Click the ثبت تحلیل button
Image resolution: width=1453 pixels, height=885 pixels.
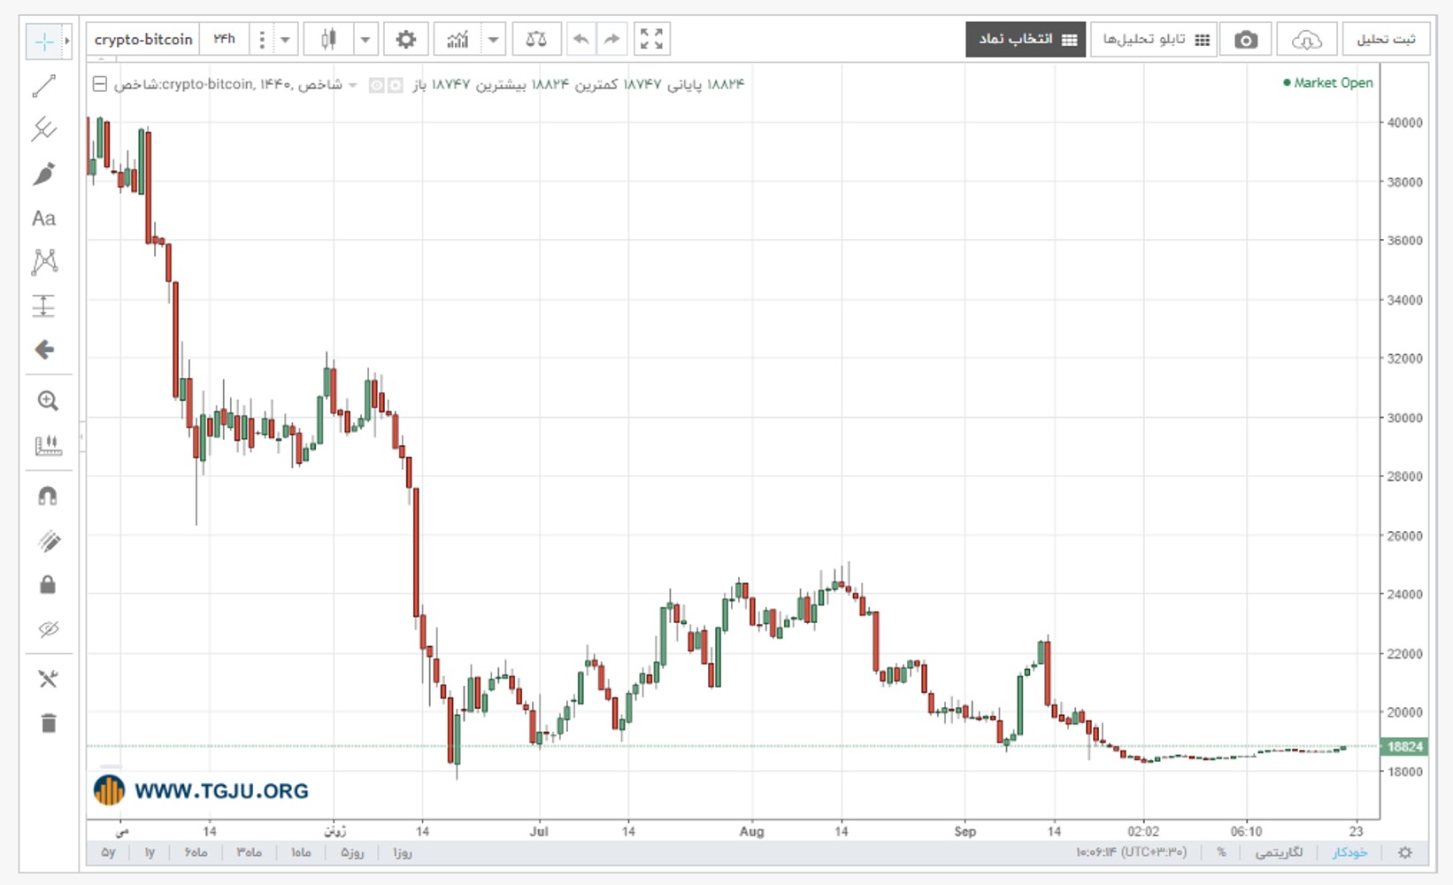point(1386,40)
